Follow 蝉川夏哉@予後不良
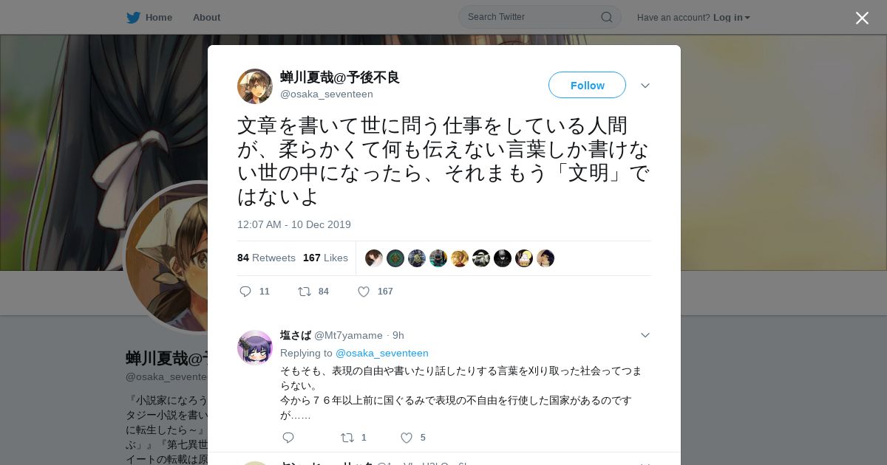887x465 pixels. [587, 85]
